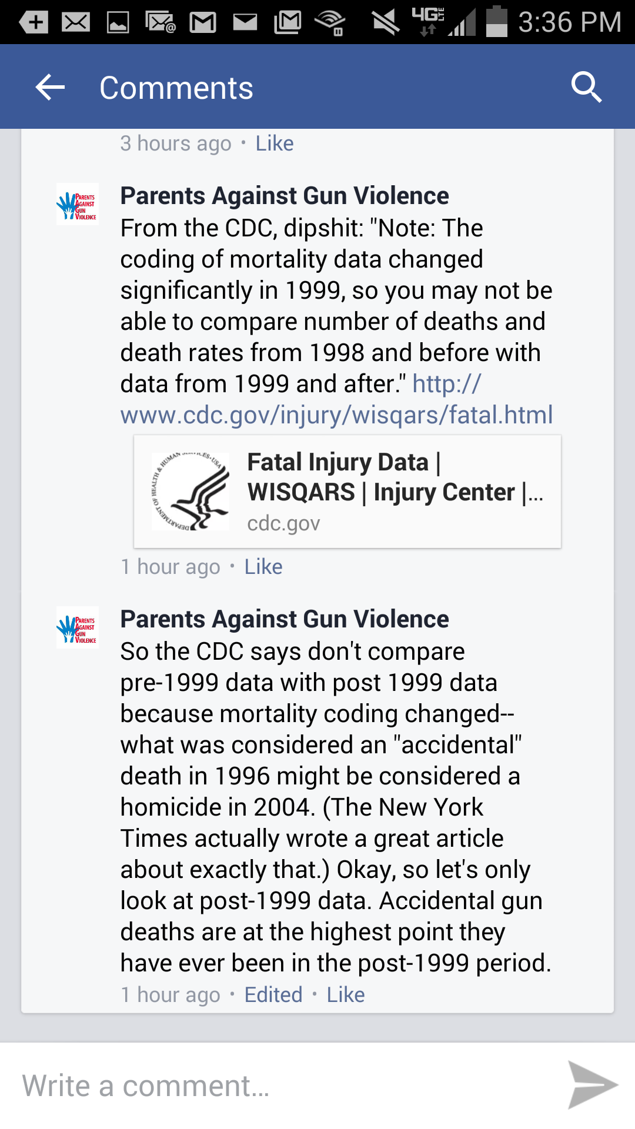This screenshot has height=1129, width=635.
Task: Tap the send comment arrow icon
Action: tap(591, 1085)
